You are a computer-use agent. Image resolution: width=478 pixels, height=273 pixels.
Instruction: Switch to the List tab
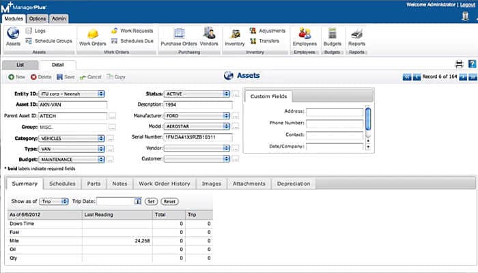20,65
